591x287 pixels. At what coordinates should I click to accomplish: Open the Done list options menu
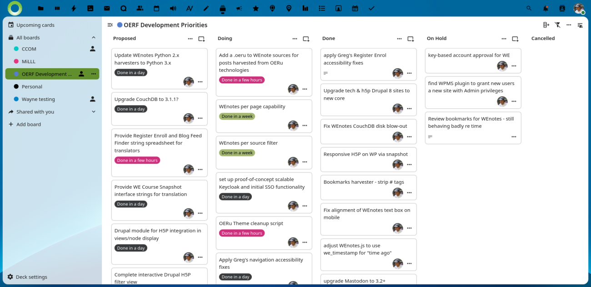pos(399,39)
